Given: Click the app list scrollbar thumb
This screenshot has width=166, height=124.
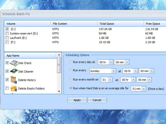Looking at the screenshot, I should pos(59,65).
